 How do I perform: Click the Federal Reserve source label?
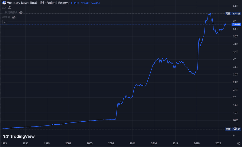(58, 3)
